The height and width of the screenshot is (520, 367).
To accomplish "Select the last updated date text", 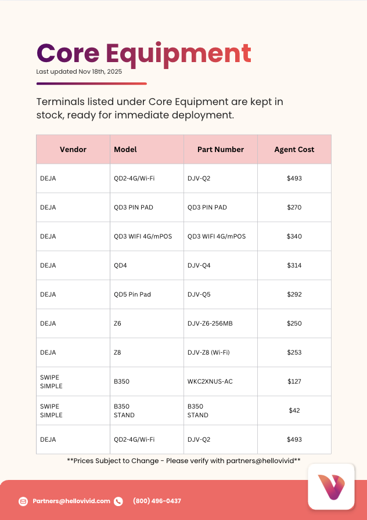I will pos(79,72).
